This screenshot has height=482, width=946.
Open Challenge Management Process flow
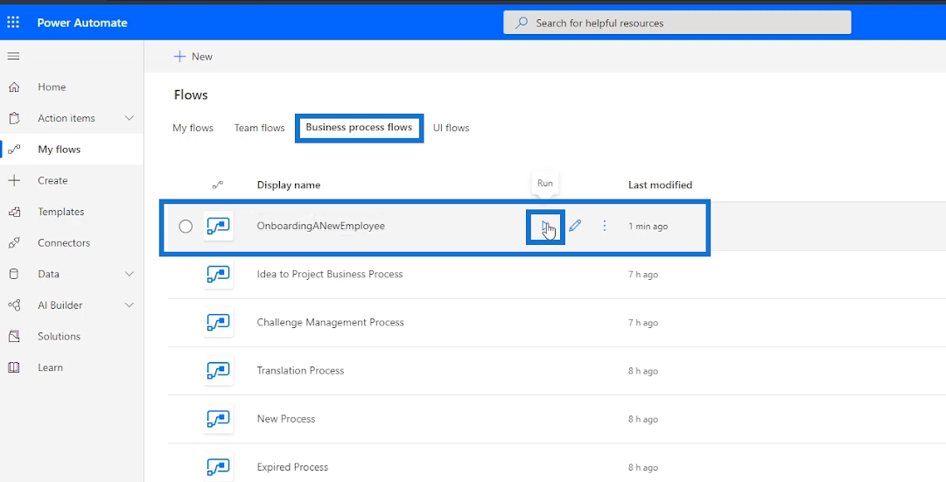(331, 322)
